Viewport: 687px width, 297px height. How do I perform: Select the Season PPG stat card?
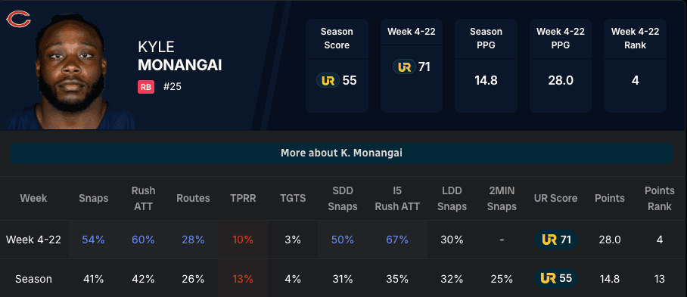coord(486,66)
